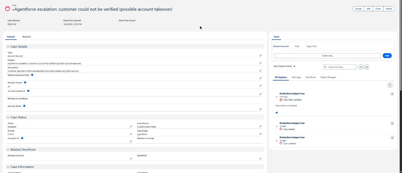This screenshot has width=402, height=173.
Task: Collapse the Case status updated feed item
Action: pos(277,97)
